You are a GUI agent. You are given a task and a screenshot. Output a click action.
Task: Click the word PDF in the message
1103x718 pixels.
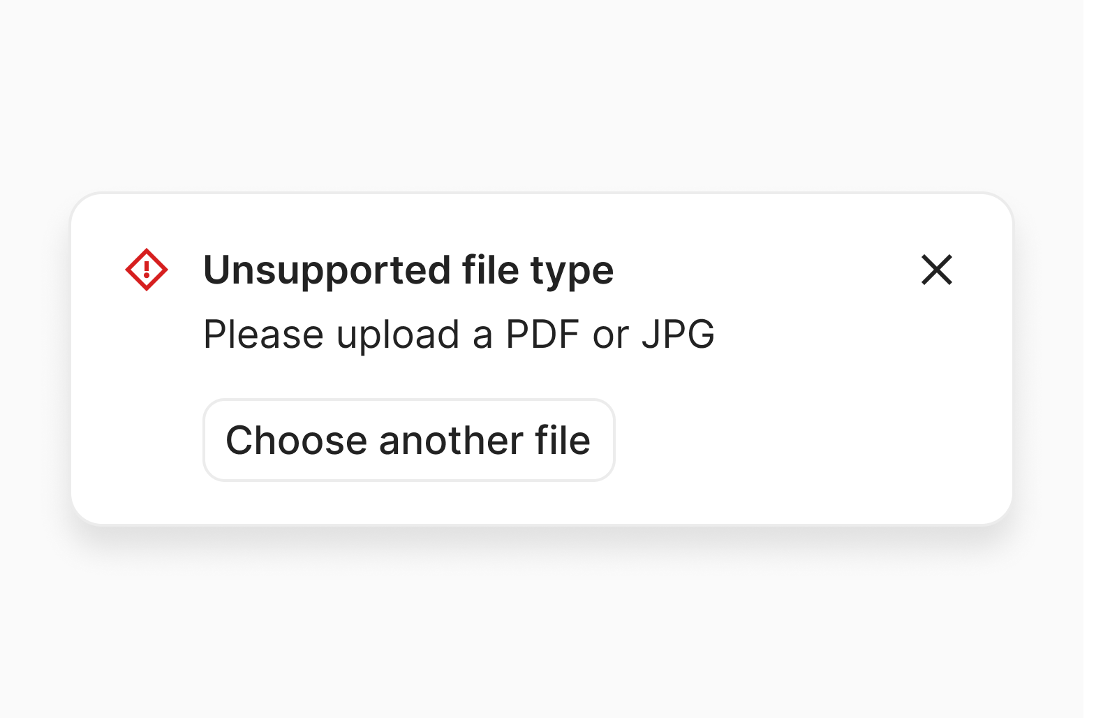[x=542, y=334]
